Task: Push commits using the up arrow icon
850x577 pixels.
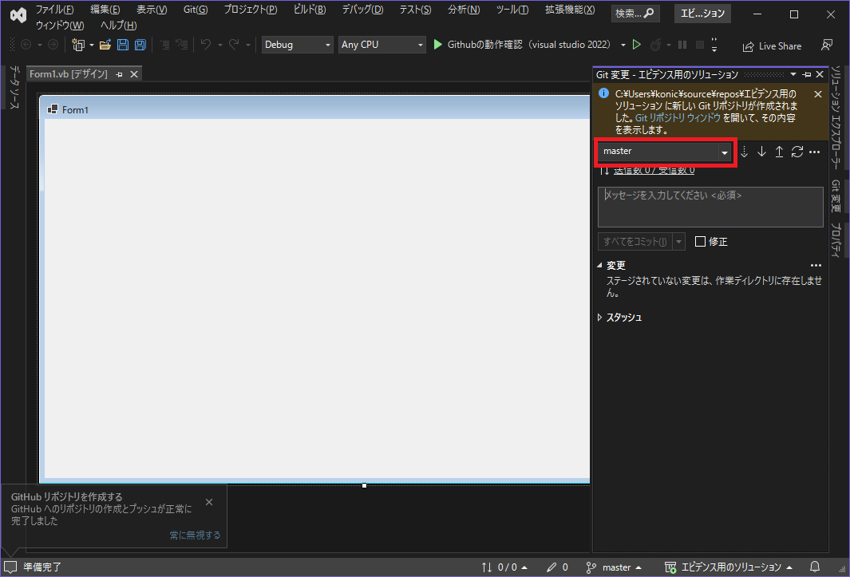Action: click(x=778, y=151)
